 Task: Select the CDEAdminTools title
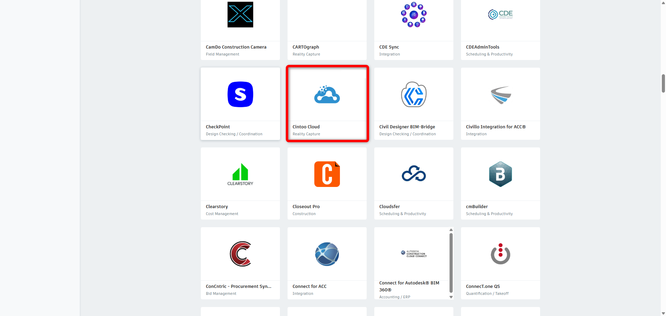pyautogui.click(x=483, y=47)
